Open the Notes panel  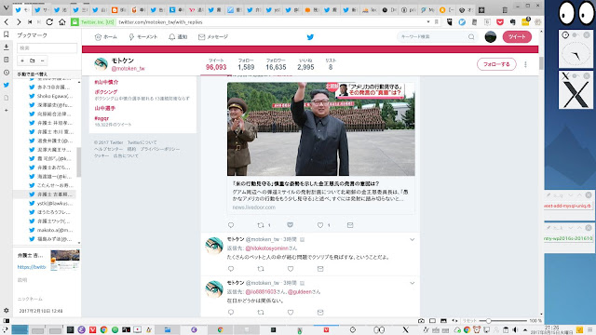[7, 60]
